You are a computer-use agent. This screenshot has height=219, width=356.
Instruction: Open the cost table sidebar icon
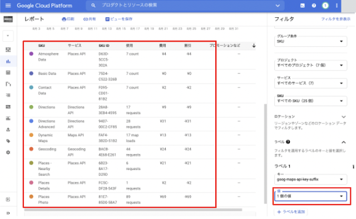click(x=8, y=73)
